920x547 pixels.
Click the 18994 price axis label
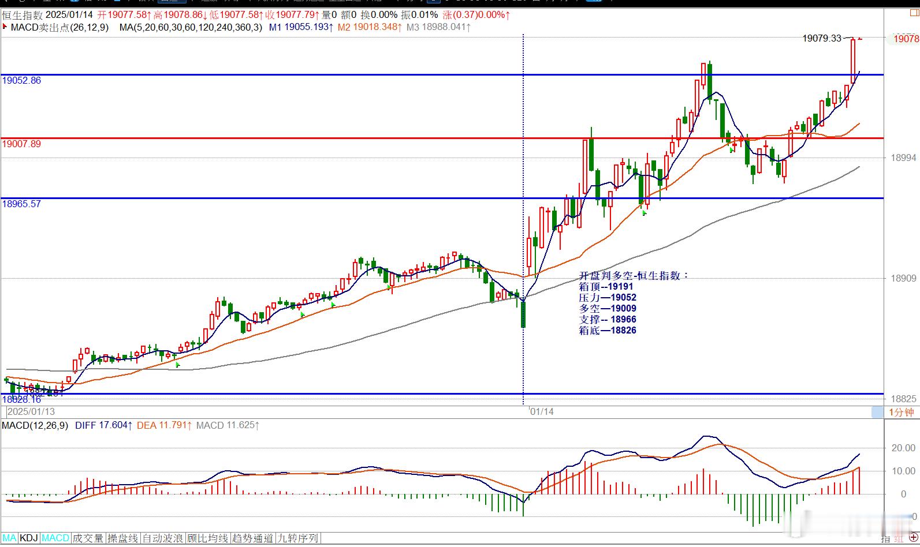pyautogui.click(x=903, y=158)
